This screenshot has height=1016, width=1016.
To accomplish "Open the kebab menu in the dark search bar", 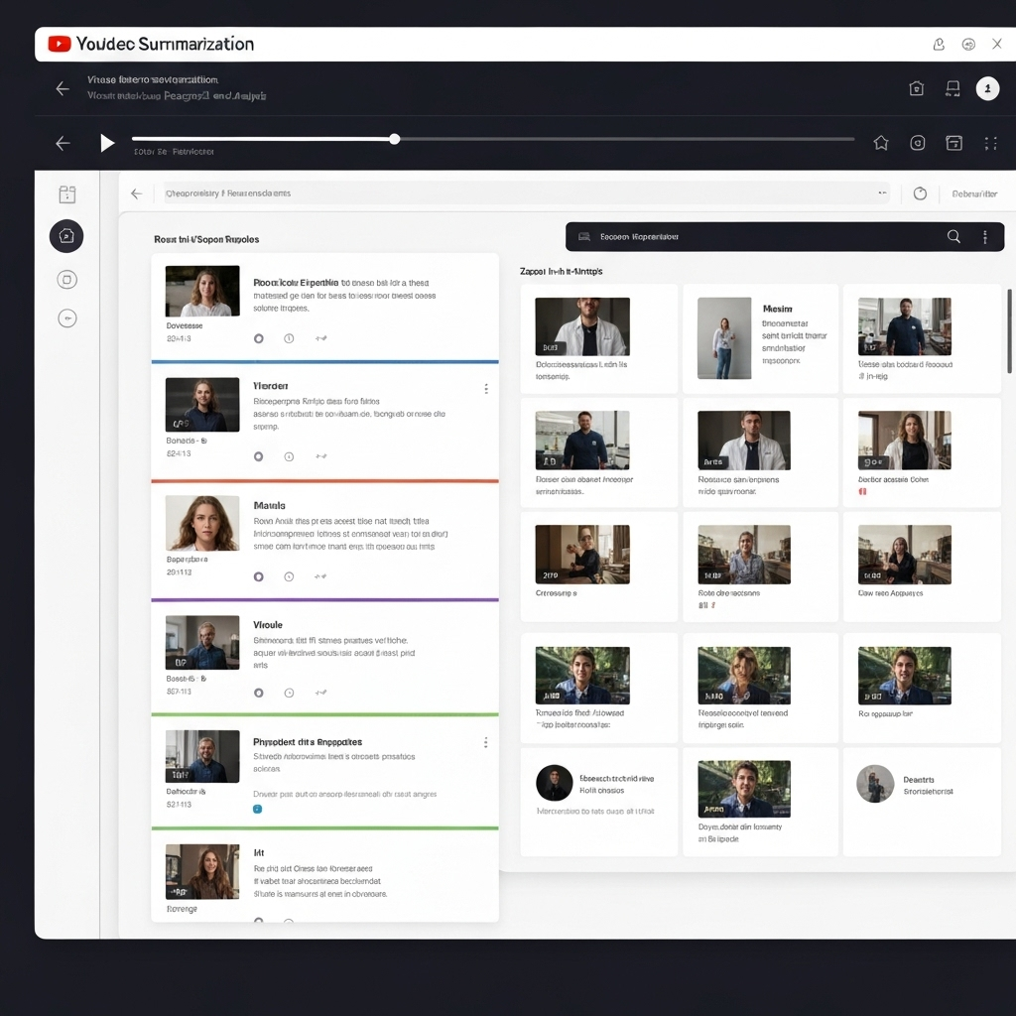I will (x=985, y=237).
